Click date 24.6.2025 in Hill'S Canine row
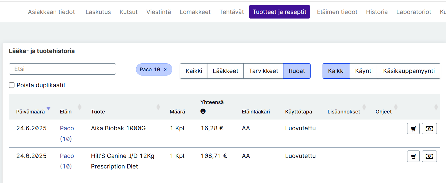The width and height of the screenshot is (446, 183). 31,156
